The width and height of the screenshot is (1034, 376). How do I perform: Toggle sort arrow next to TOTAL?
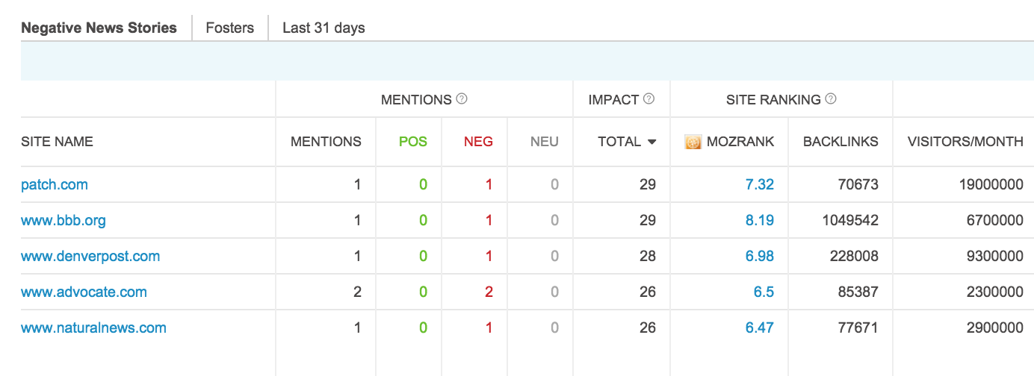click(652, 142)
